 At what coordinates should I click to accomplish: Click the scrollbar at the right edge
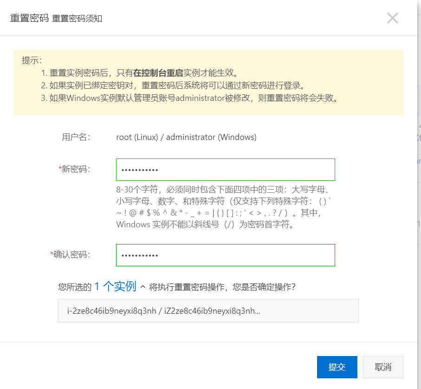point(419,195)
